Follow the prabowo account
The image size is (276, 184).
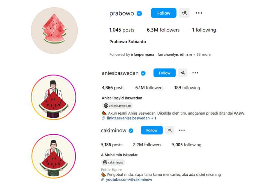pyautogui.click(x=164, y=13)
